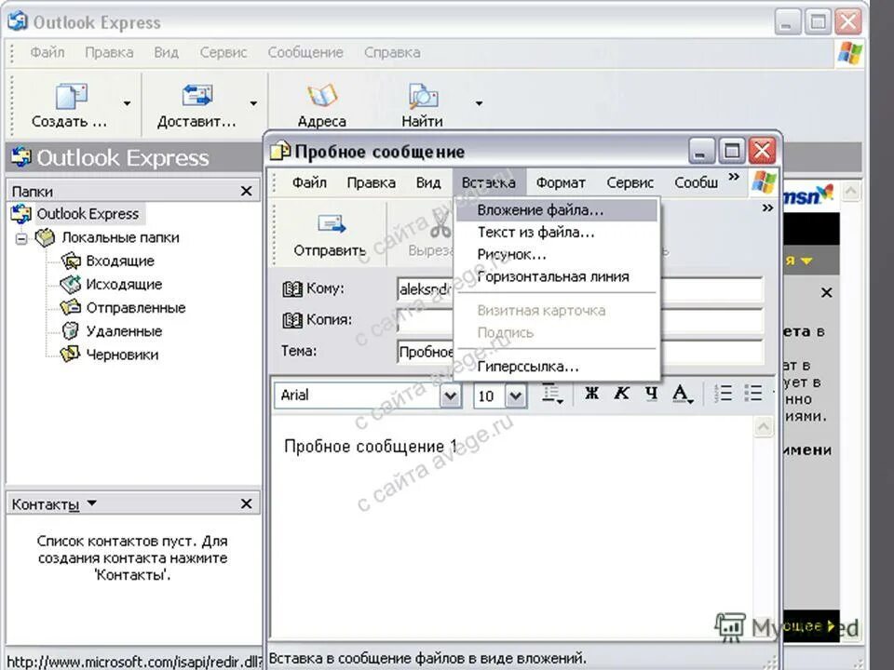Open Сервис menu in main Outlook Express window
Viewport: 894px width, 670px height.
tap(223, 52)
